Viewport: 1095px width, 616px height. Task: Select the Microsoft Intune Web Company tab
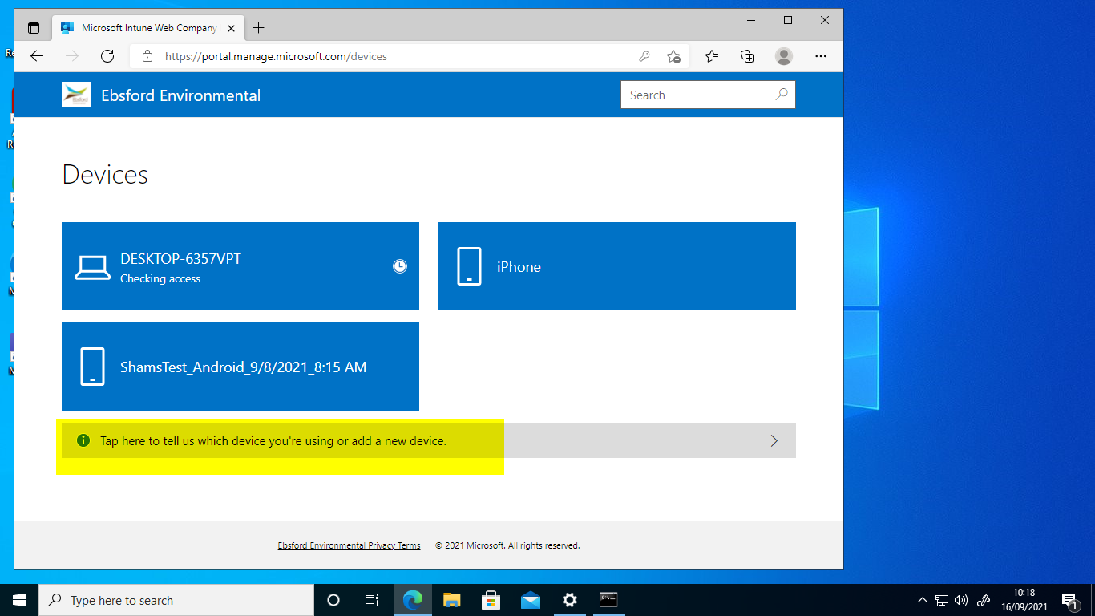click(x=148, y=28)
